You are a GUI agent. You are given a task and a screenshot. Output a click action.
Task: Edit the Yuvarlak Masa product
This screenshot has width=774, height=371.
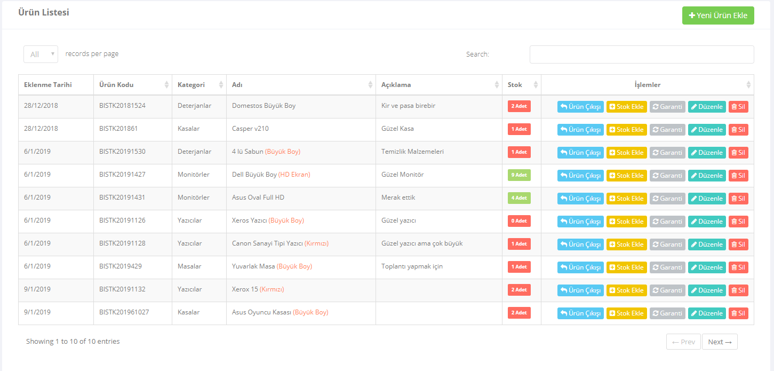707,267
